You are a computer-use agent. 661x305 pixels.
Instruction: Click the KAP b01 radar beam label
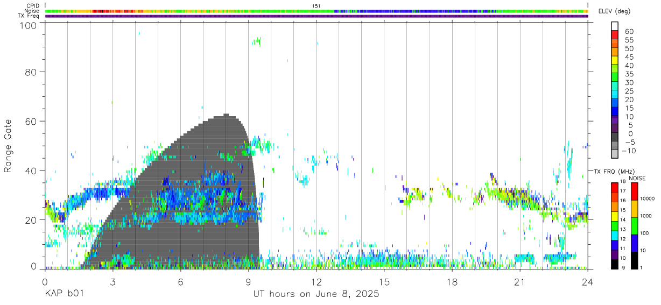[x=64, y=294]
